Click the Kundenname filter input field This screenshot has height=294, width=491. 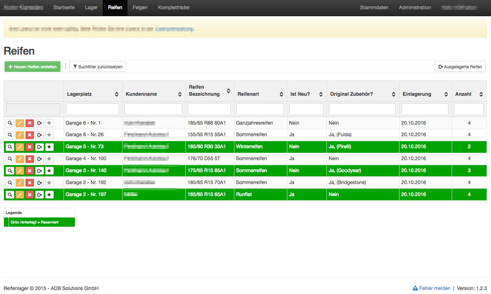pyautogui.click(x=153, y=109)
